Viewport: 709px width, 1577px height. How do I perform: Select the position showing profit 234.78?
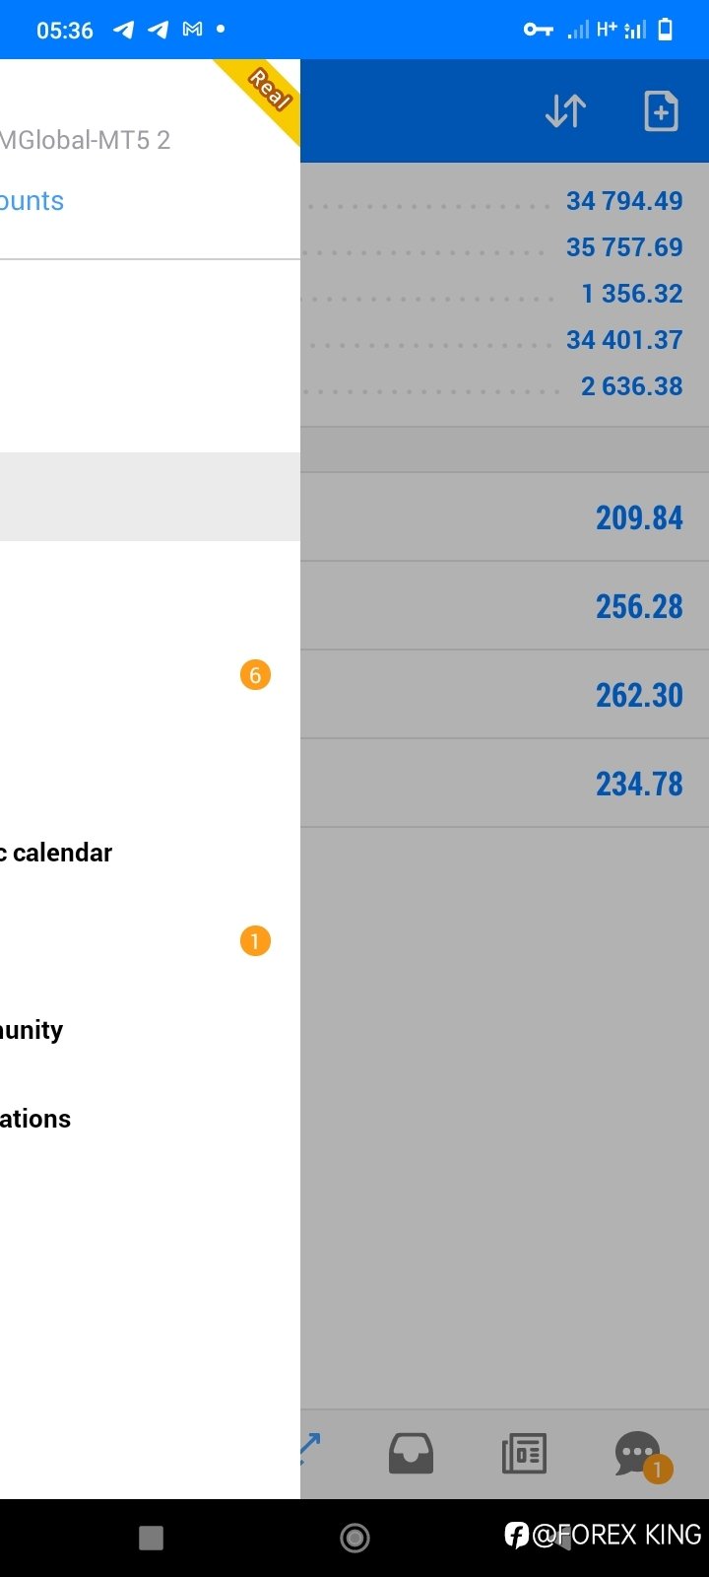point(504,784)
